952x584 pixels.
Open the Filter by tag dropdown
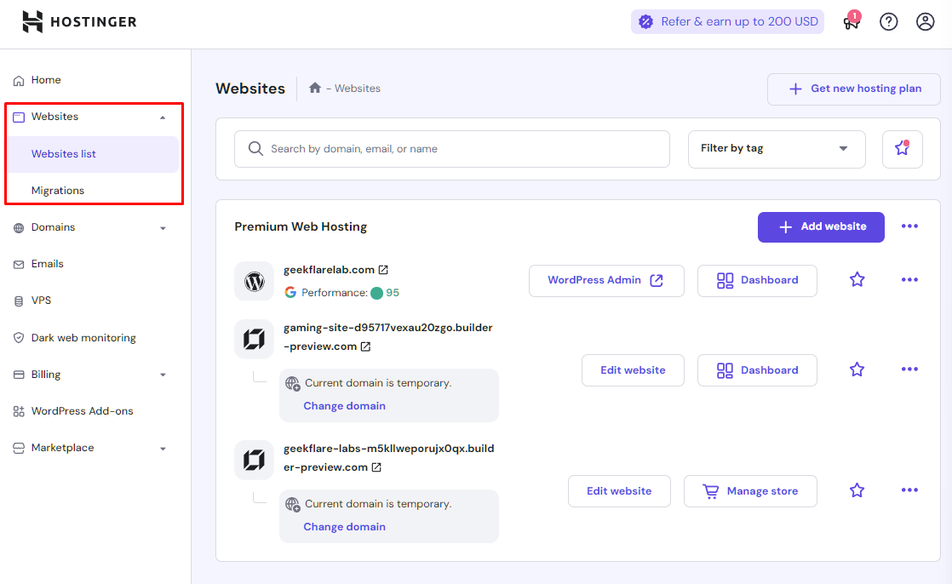(776, 149)
